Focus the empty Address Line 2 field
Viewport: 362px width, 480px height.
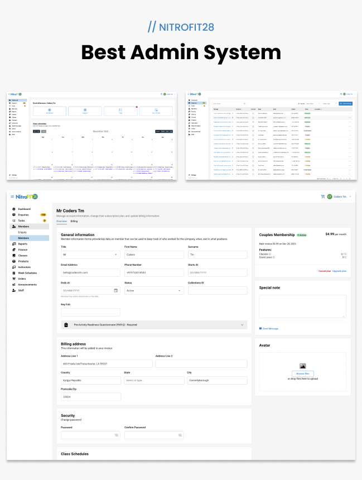[201, 364]
